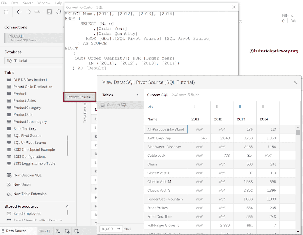
Task: Add a new story using tab icon
Action: tap(76, 231)
